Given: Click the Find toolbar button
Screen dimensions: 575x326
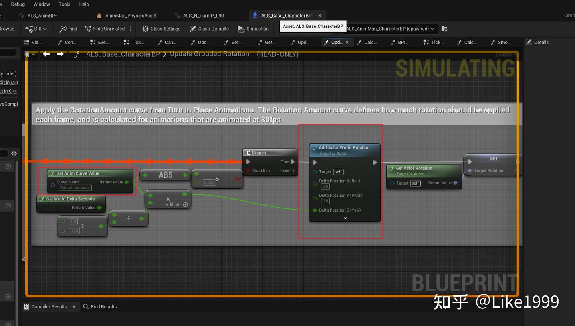Looking at the screenshot, I should click(x=68, y=29).
